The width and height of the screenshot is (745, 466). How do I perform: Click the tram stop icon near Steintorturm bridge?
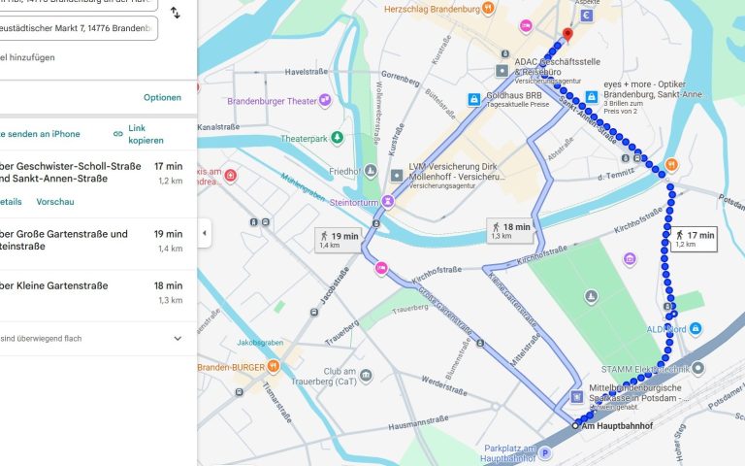[376, 223]
